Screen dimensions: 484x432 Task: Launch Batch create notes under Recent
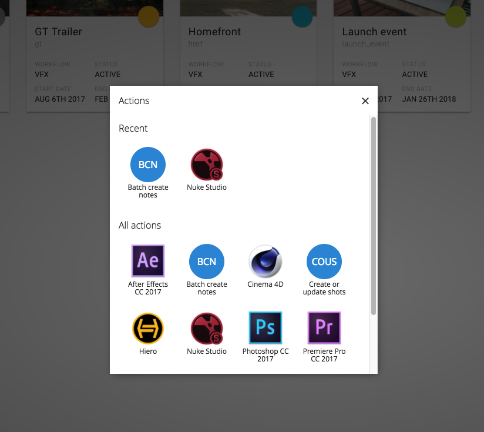[148, 172]
